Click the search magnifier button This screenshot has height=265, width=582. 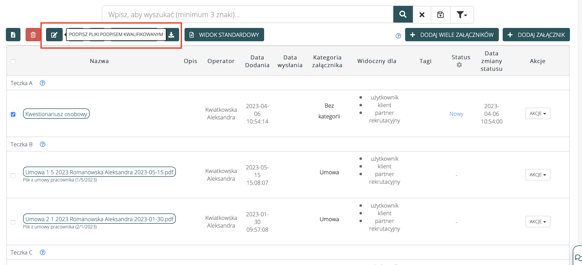pos(403,15)
